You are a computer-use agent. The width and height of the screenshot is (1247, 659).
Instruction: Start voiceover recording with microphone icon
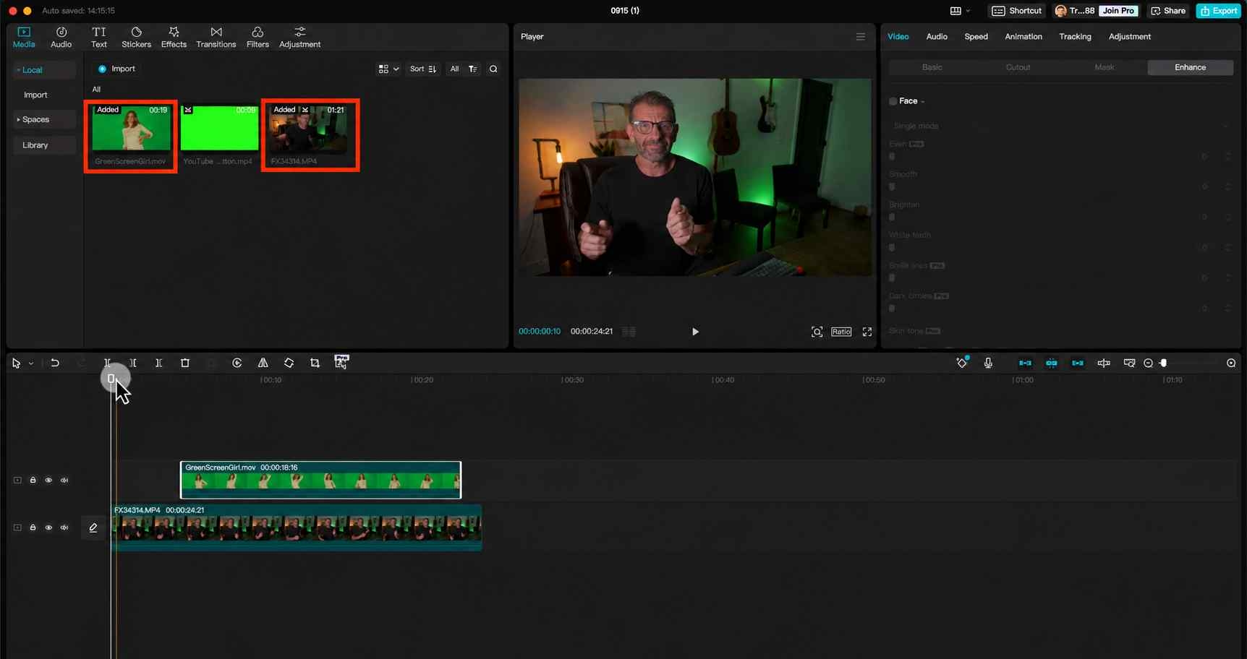coord(988,363)
